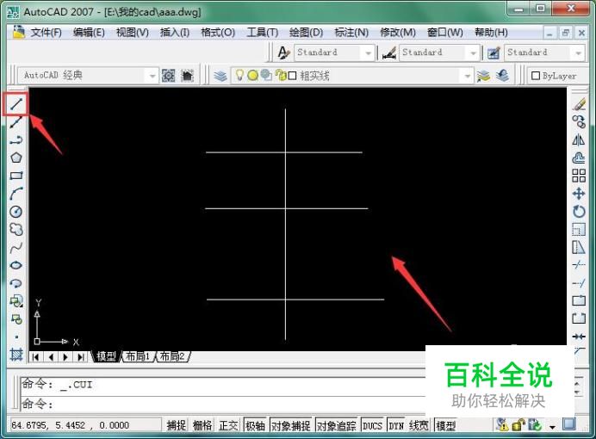Jump to the last layout tab arrow
This screenshot has height=439, width=596.
[x=80, y=357]
